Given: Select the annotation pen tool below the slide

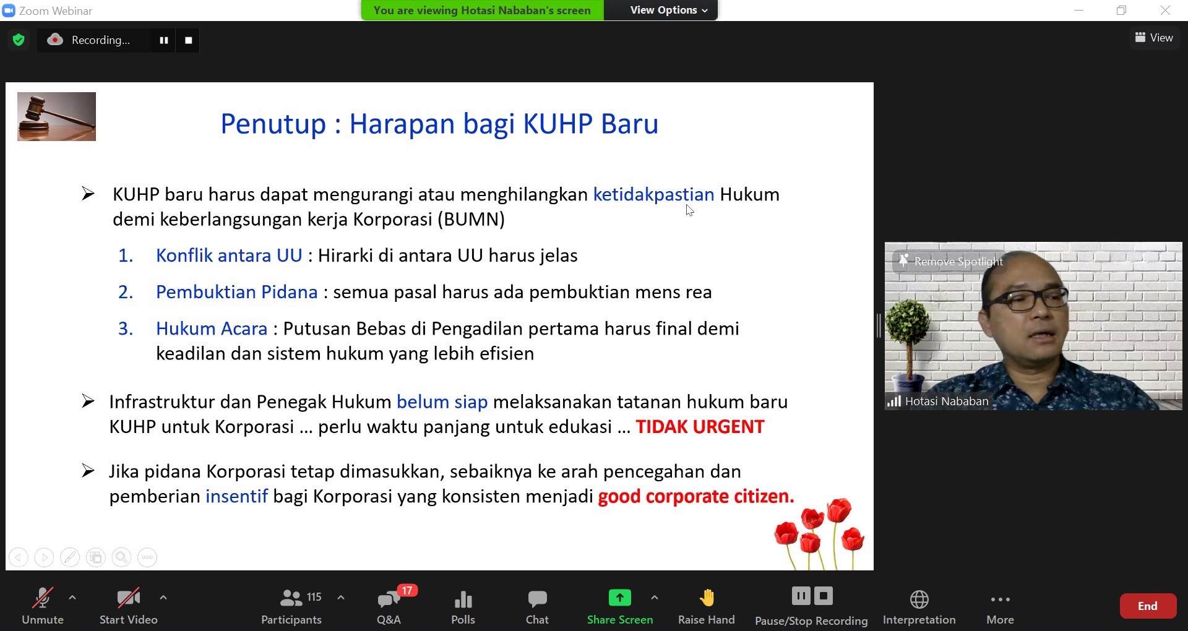Looking at the screenshot, I should coord(70,557).
